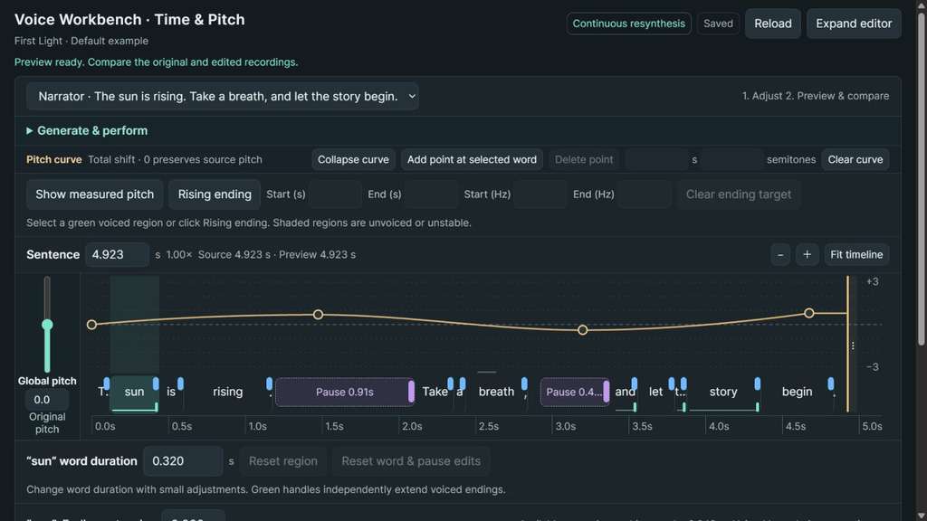Click the Global pitch slider handle
Screen dimensions: 927x521
pyautogui.click(x=47, y=325)
